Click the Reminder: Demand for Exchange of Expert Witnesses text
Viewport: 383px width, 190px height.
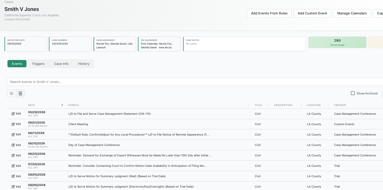click(140, 155)
